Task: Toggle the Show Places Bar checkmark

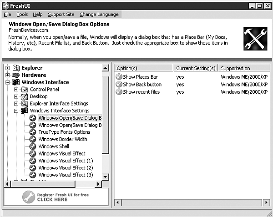Action: point(119,77)
